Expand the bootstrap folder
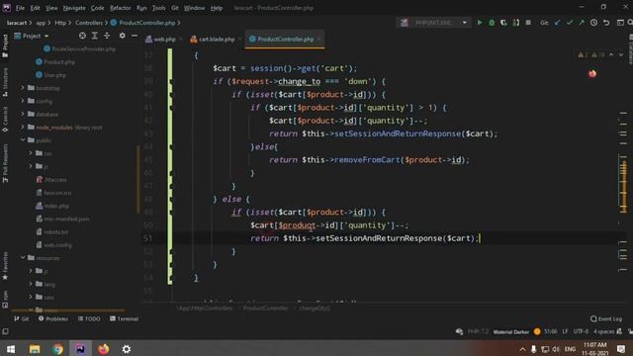 23,88
